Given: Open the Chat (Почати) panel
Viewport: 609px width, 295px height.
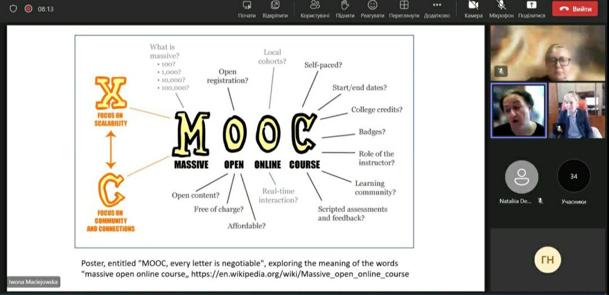Looking at the screenshot, I should 247,10.
